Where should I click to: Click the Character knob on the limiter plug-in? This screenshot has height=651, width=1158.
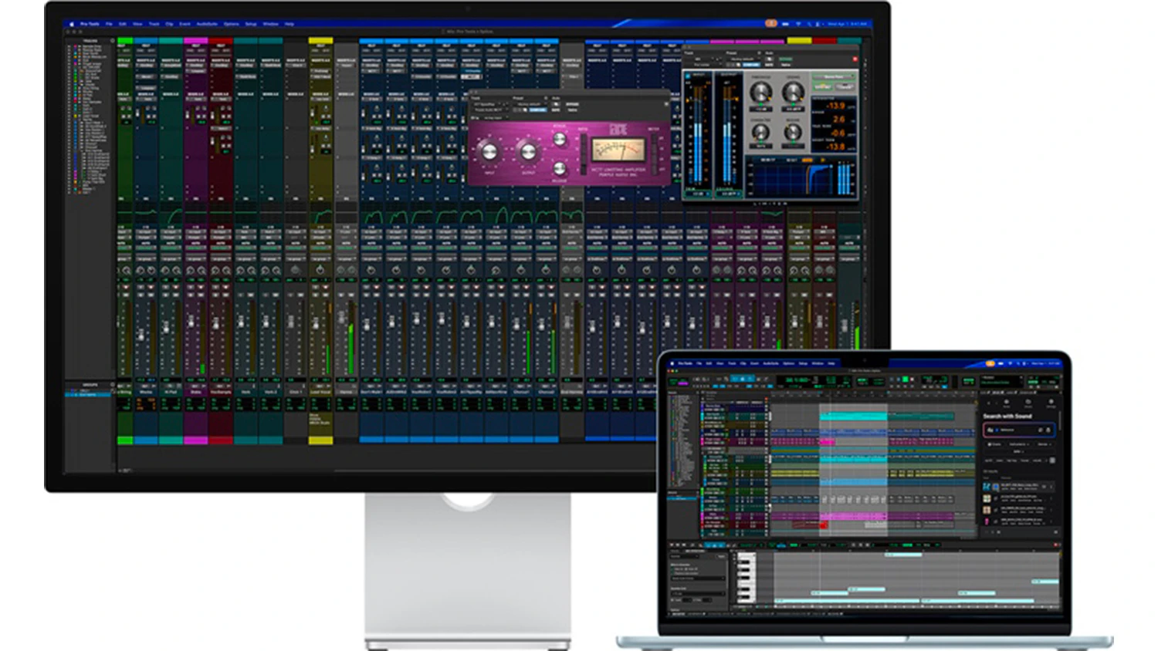pyautogui.click(x=761, y=132)
